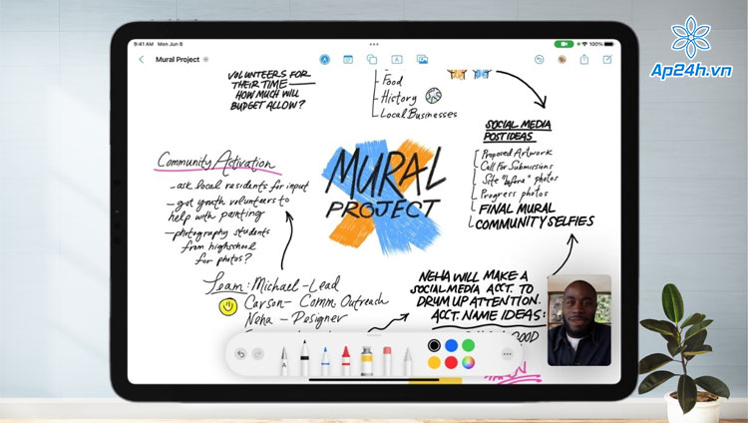Tap the battery 100% status indicator

(601, 44)
